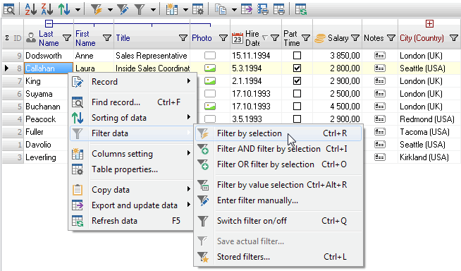The image size is (461, 271).
Task: Open City (Country) column filter funnel
Action: pyautogui.click(x=454, y=38)
